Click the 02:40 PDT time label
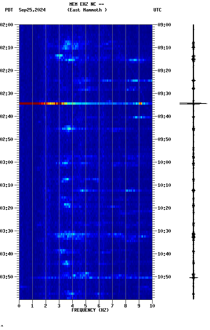 tap(6, 116)
